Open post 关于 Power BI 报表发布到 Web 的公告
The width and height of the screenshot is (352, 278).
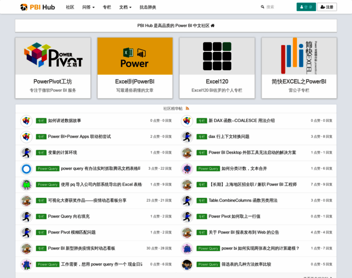(x=244, y=233)
